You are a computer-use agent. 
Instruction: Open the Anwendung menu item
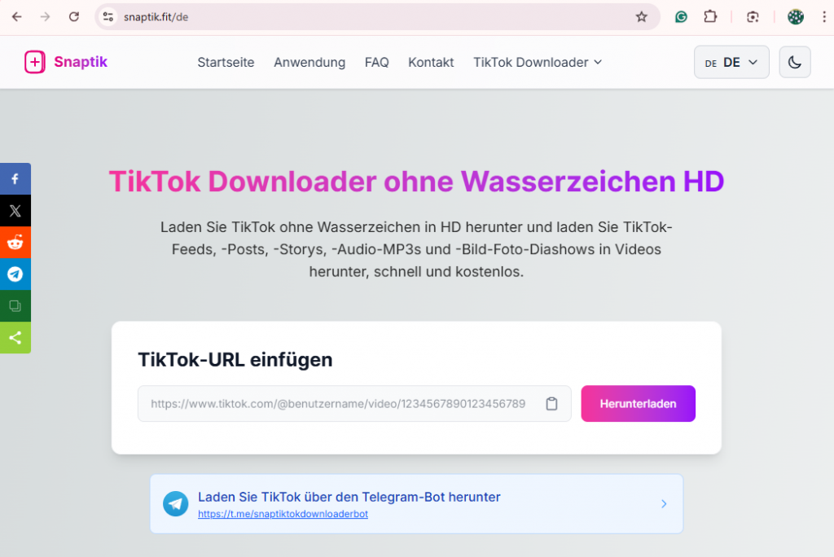coord(309,62)
